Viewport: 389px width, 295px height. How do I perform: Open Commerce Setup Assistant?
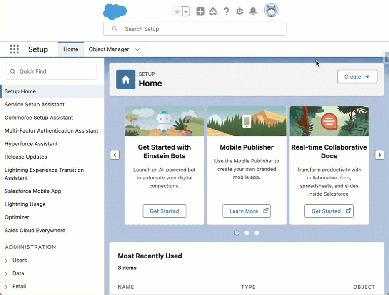tap(39, 118)
